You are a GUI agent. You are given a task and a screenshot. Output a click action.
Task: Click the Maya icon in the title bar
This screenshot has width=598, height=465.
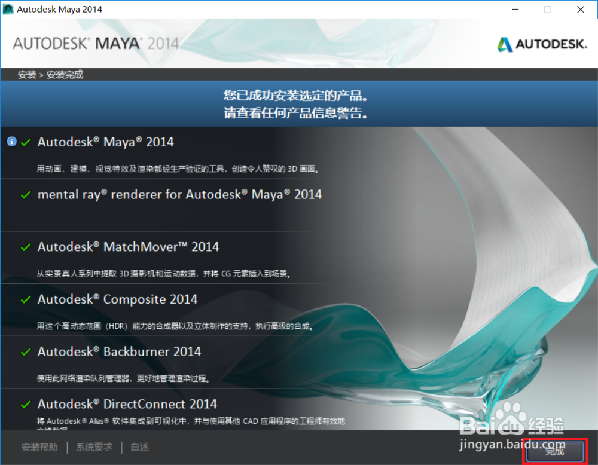point(7,9)
